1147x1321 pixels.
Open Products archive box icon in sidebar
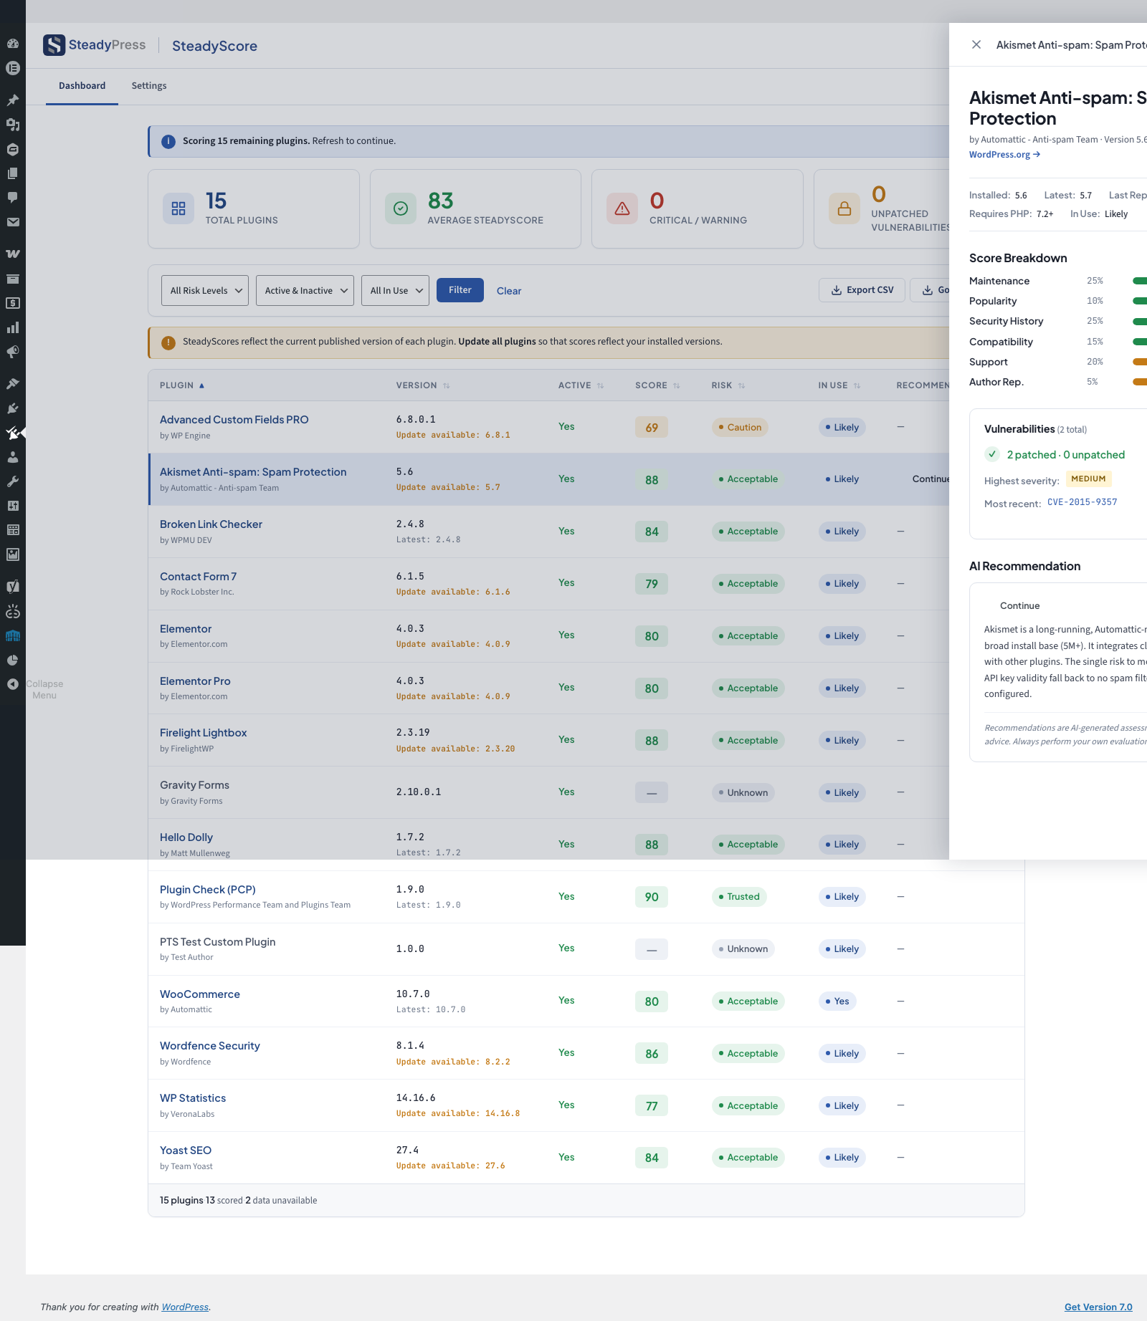click(x=13, y=279)
